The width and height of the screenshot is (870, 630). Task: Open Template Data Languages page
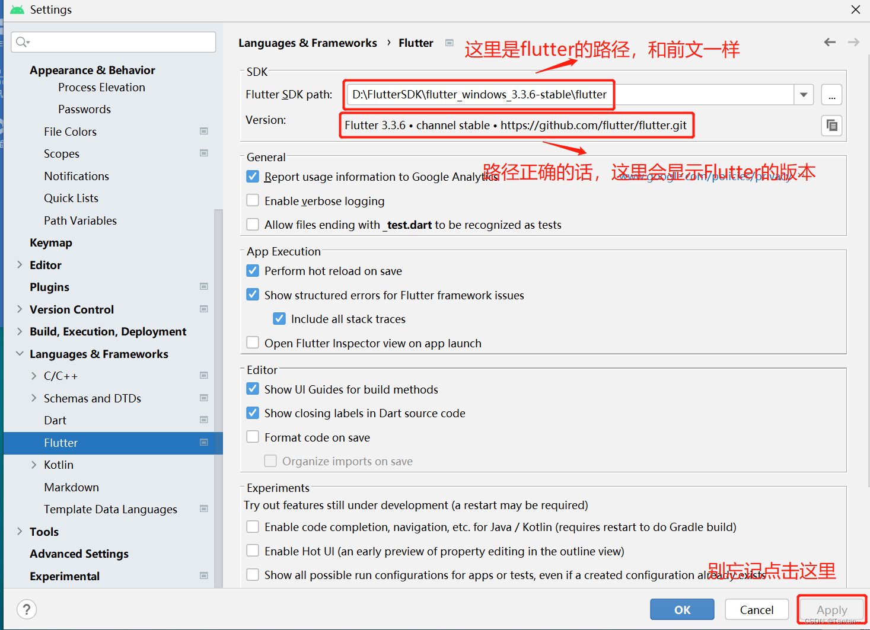[x=111, y=509]
